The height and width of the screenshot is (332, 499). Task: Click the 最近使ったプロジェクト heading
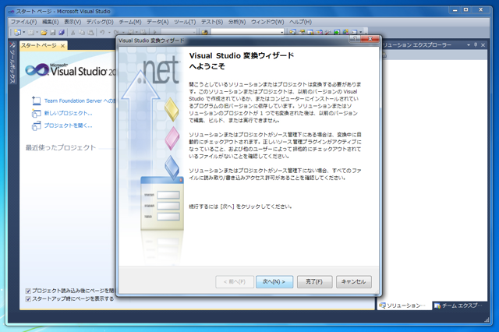61,147
